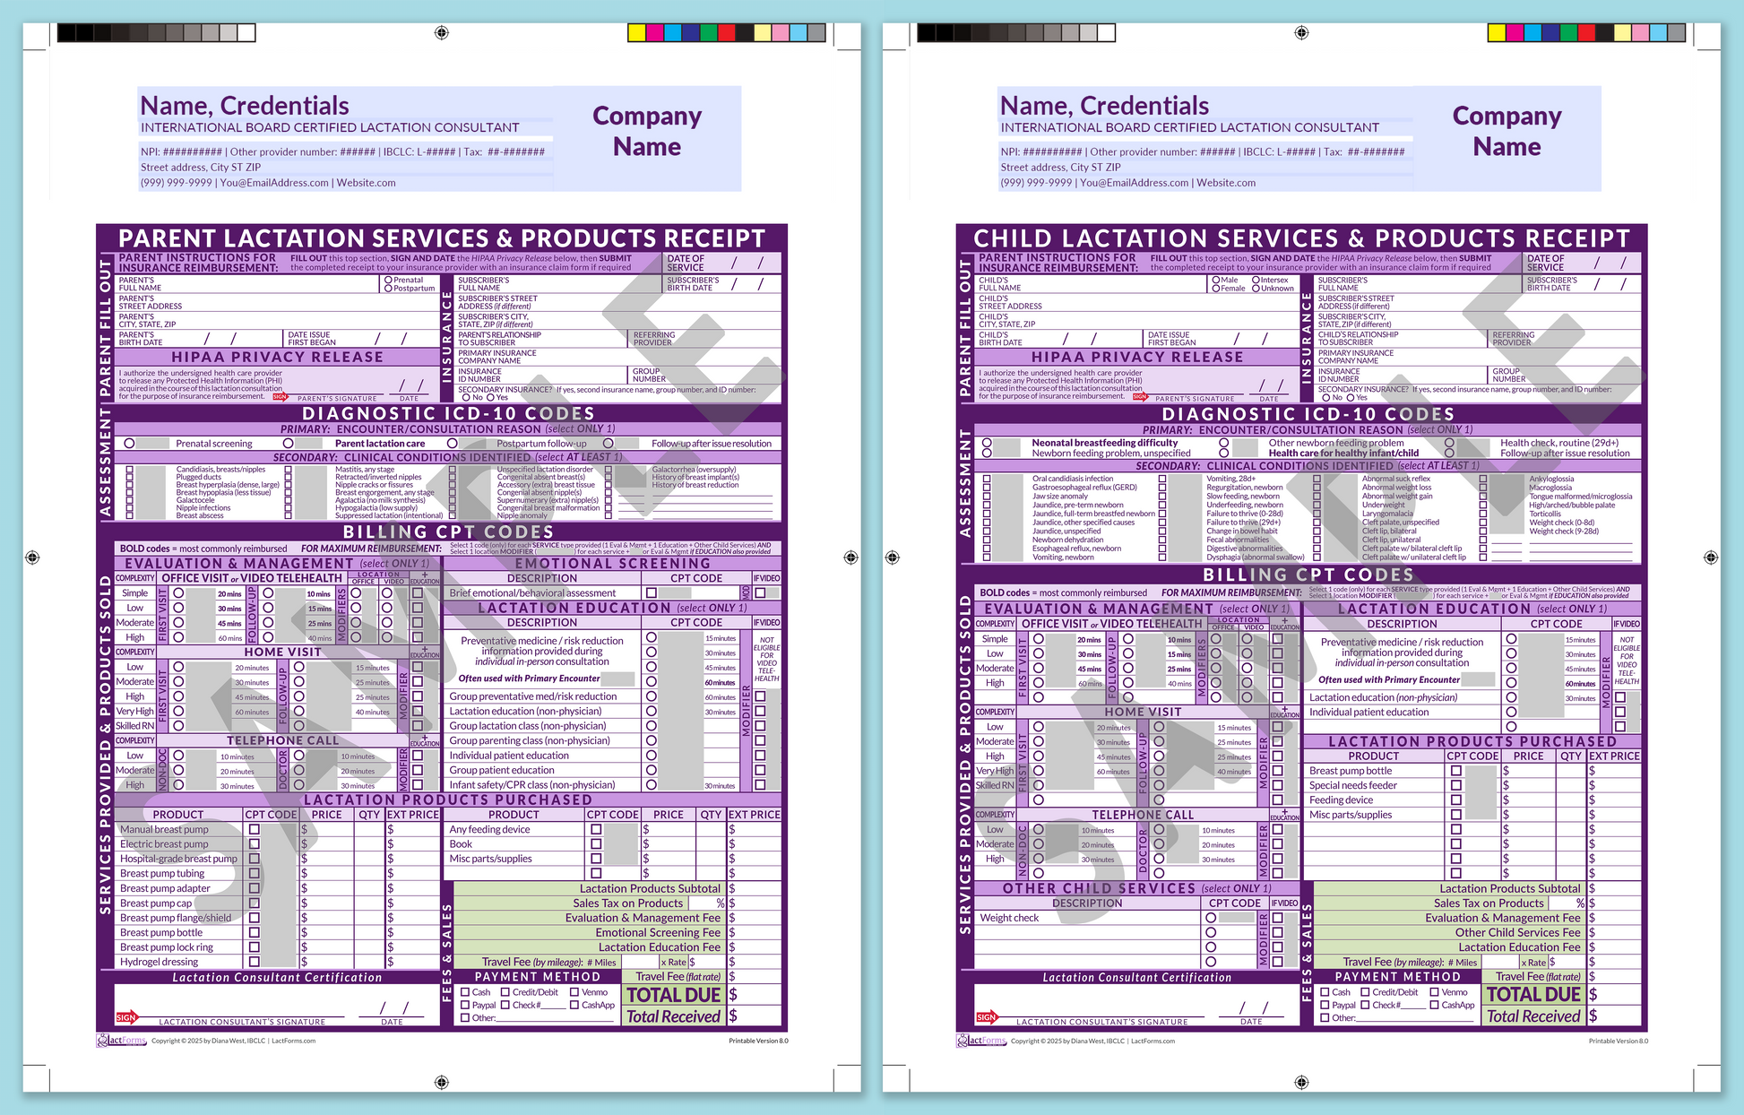Select Female for child's sex
This screenshot has height=1115, width=1744.
pyautogui.click(x=1215, y=288)
